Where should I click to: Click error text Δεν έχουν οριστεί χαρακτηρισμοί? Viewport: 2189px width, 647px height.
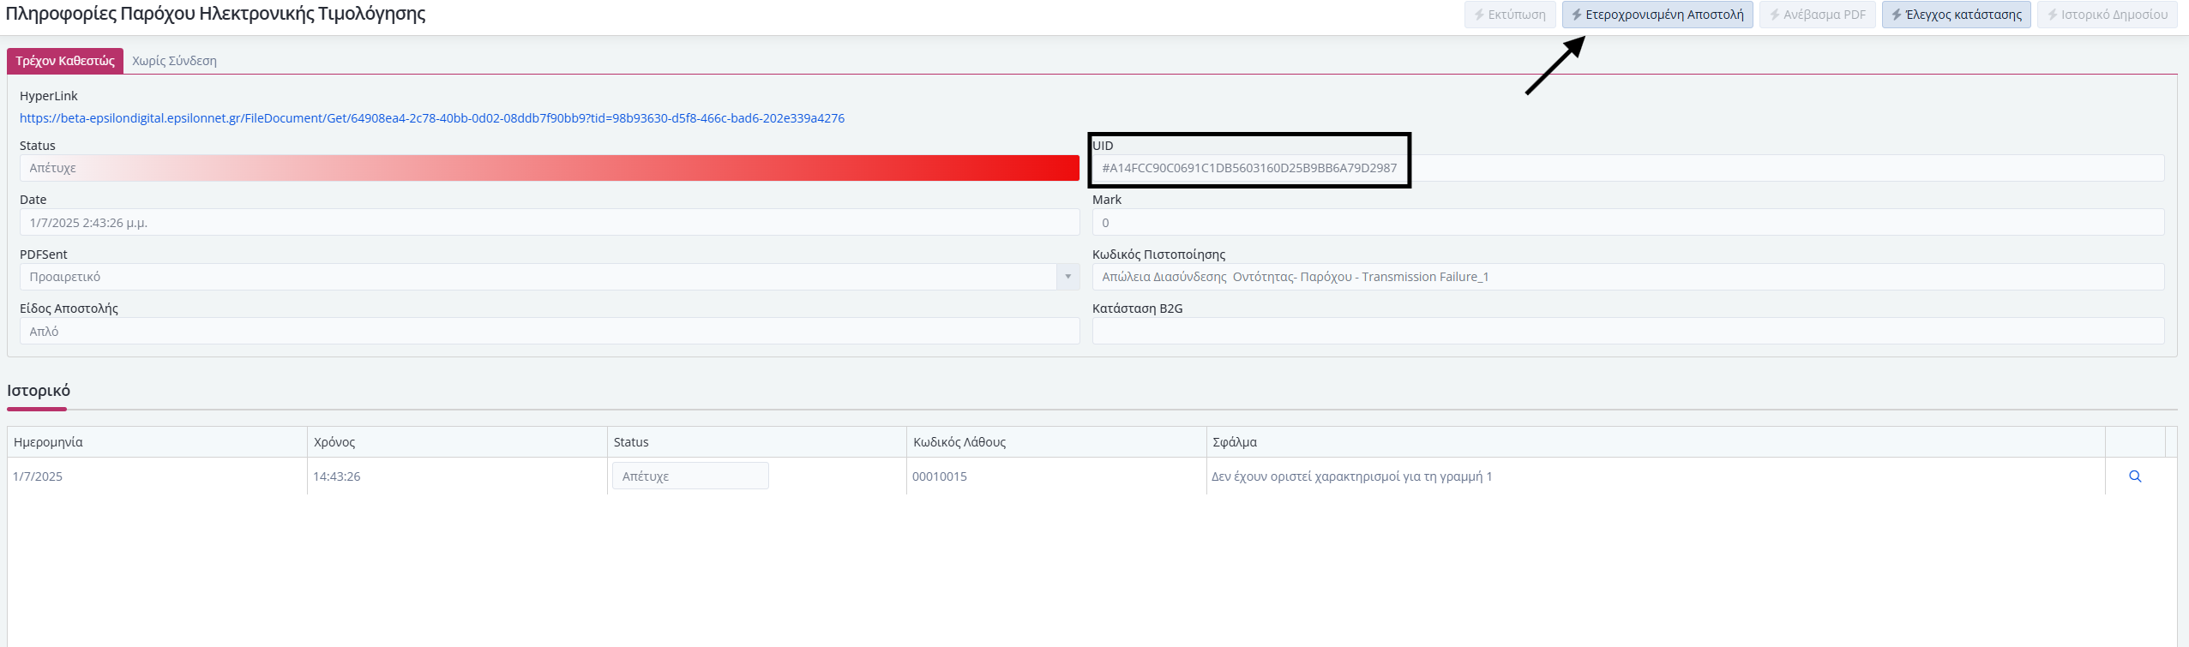tap(1352, 476)
